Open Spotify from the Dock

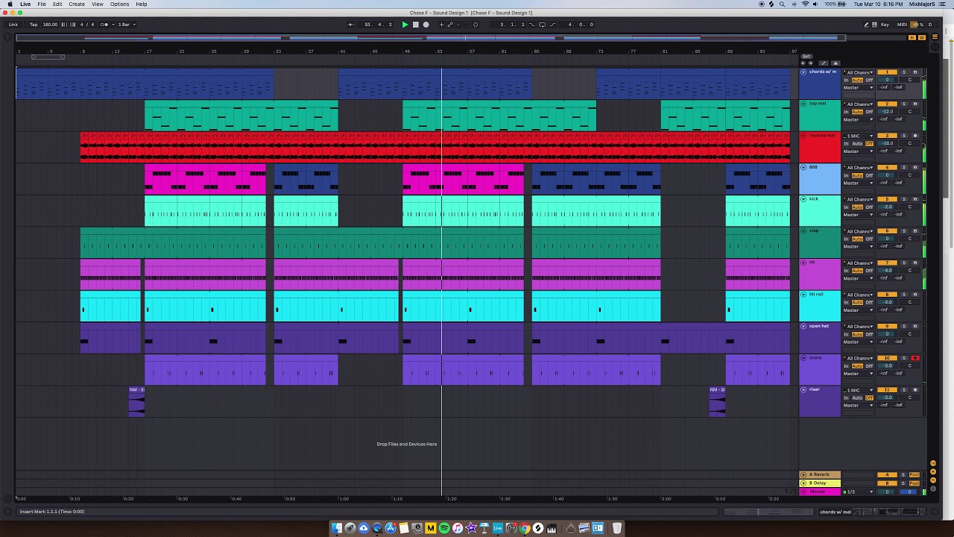(444, 528)
